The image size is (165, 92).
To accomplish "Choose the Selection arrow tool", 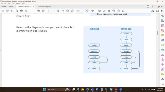I will [58, 11].
